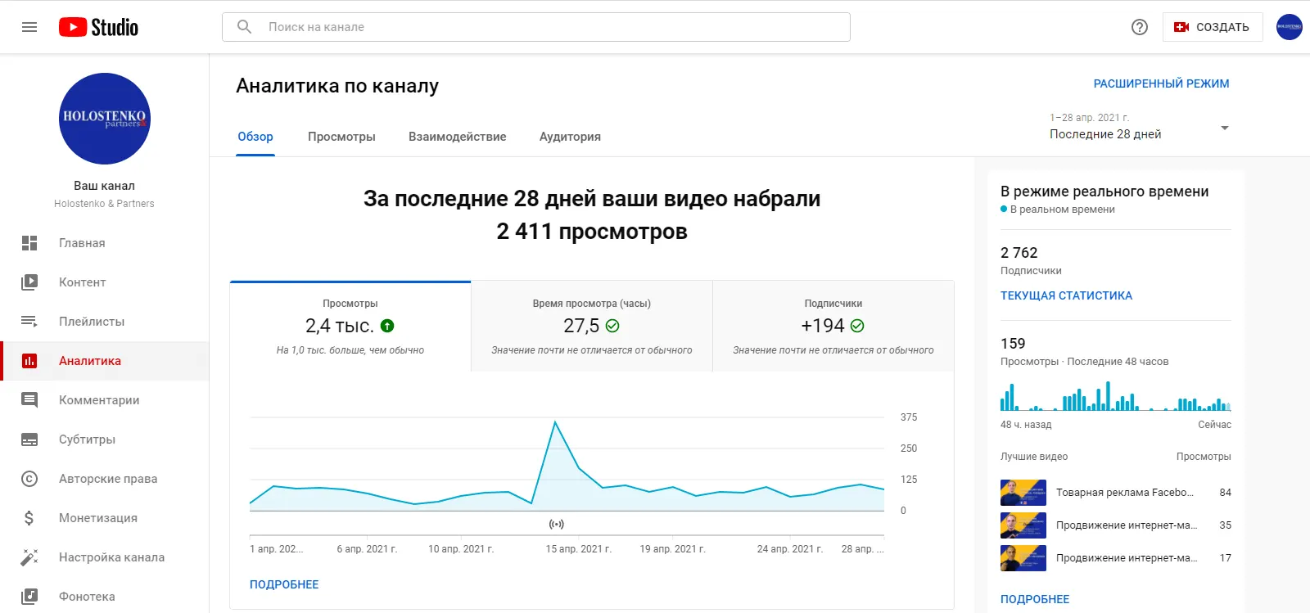
Task: Click ТЕКУЩАЯ СТАТИСТИКА link
Action: coord(1066,295)
